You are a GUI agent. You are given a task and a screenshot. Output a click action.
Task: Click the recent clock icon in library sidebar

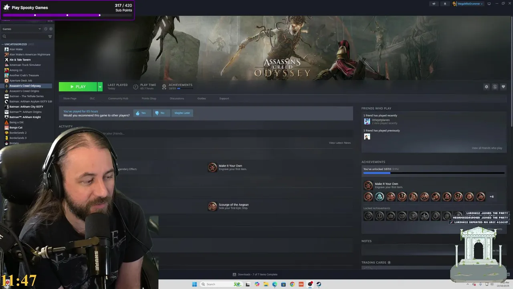coord(46,29)
